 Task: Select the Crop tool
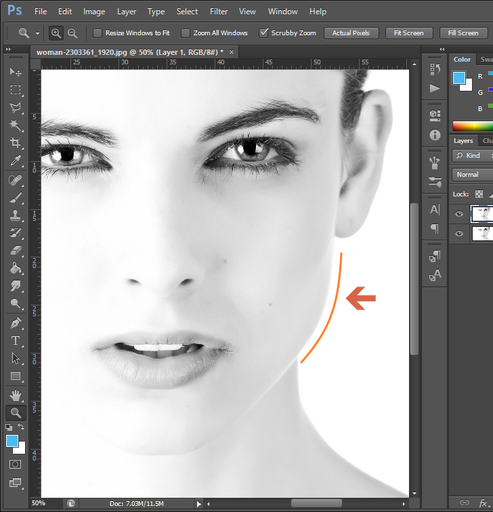pos(16,143)
